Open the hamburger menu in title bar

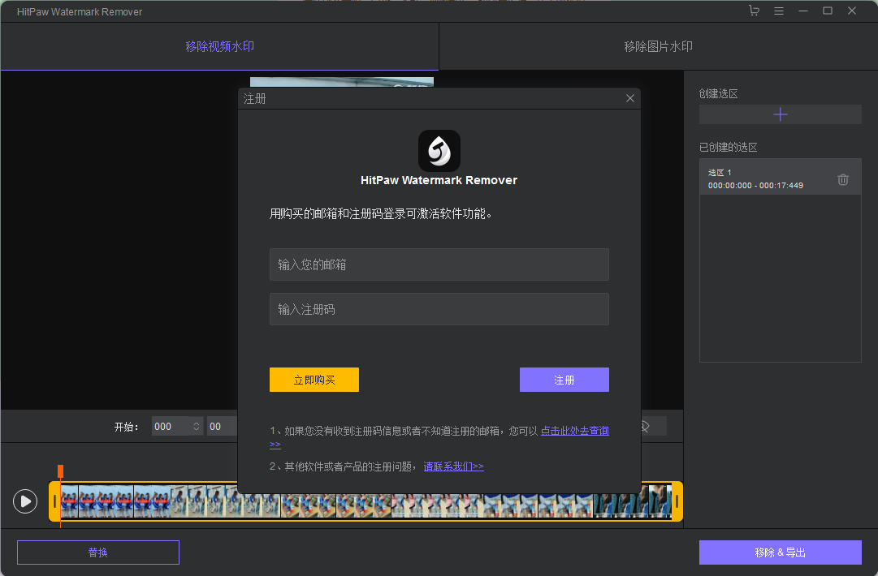click(x=778, y=11)
